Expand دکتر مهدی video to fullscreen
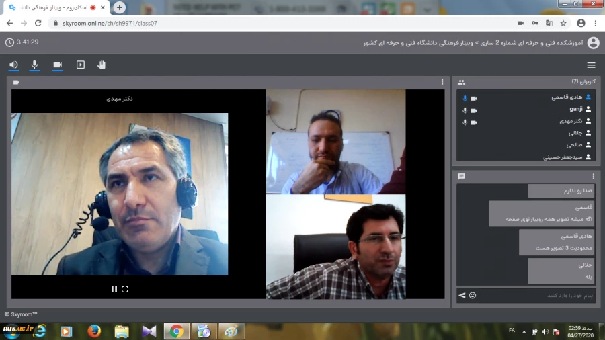The image size is (605, 340). click(125, 289)
